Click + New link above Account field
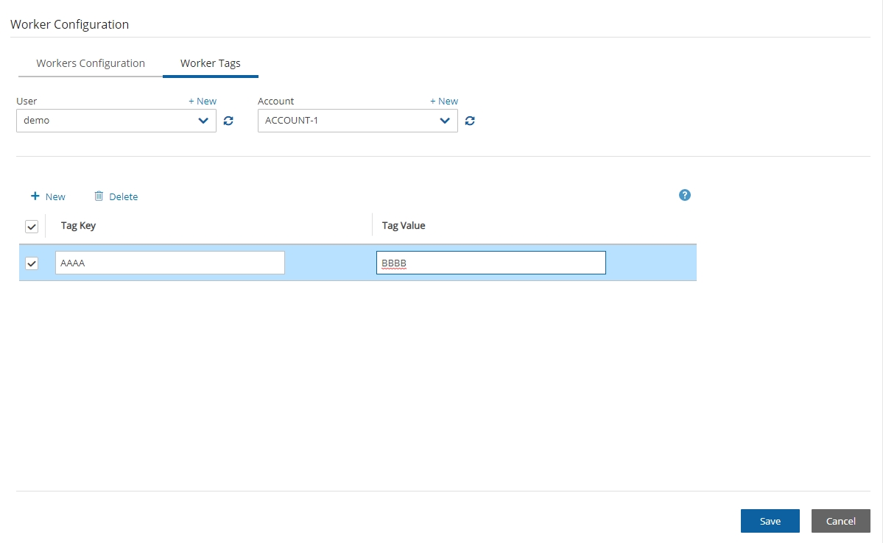This screenshot has width=883, height=543. point(444,102)
